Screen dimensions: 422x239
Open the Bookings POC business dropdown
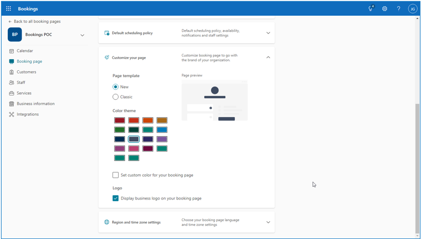[x=82, y=35]
